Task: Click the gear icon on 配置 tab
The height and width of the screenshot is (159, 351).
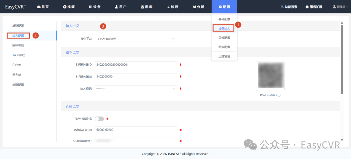Action: [x=220, y=7]
